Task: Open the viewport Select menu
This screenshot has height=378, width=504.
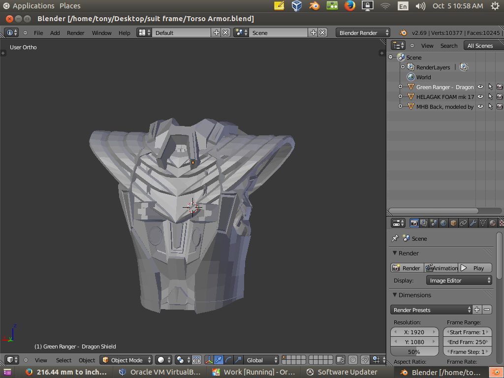Action: [63, 360]
